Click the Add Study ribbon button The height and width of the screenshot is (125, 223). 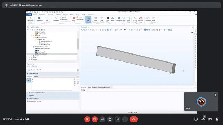(129, 19)
